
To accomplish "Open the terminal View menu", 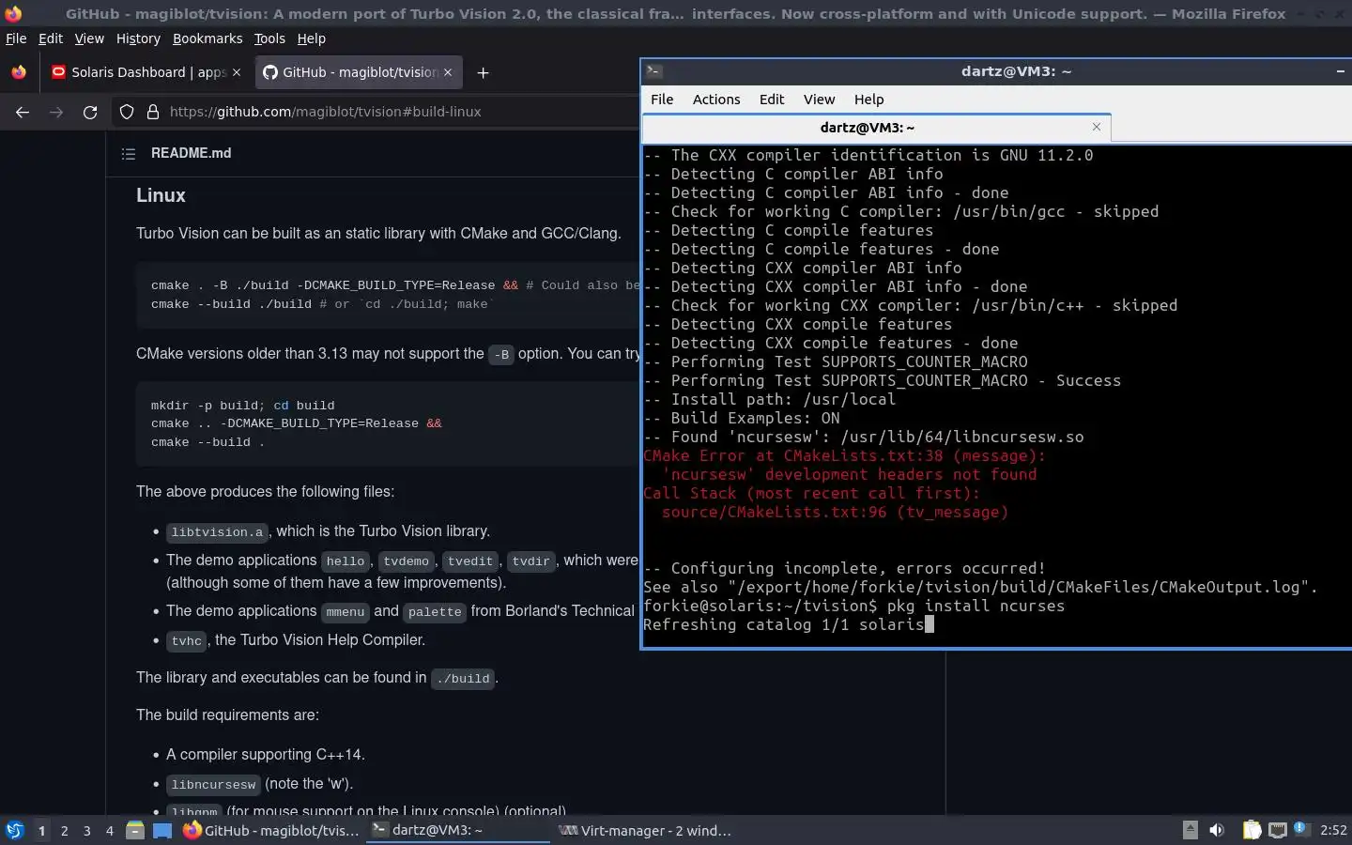I will tap(819, 100).
